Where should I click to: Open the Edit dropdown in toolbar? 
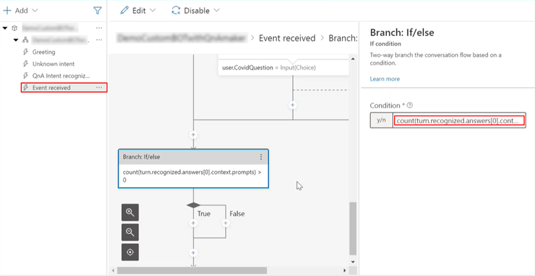coord(138,11)
